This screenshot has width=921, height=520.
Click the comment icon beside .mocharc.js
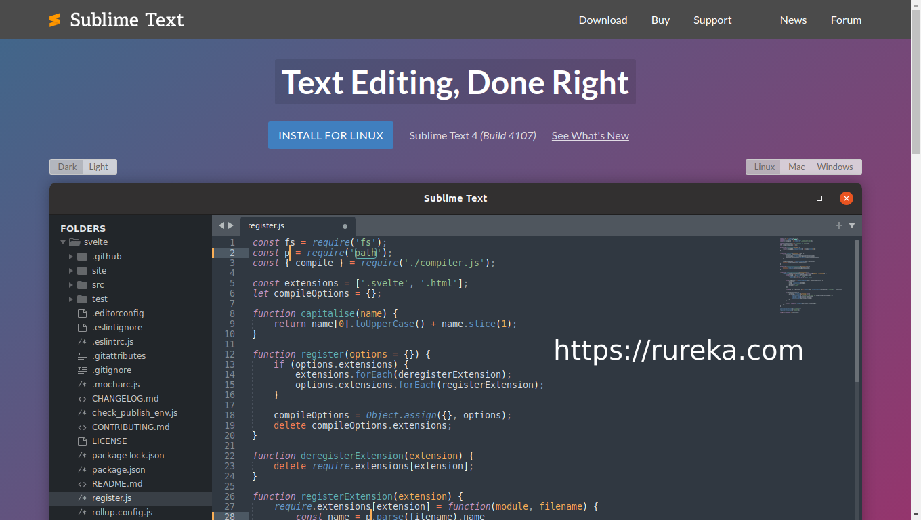point(82,385)
